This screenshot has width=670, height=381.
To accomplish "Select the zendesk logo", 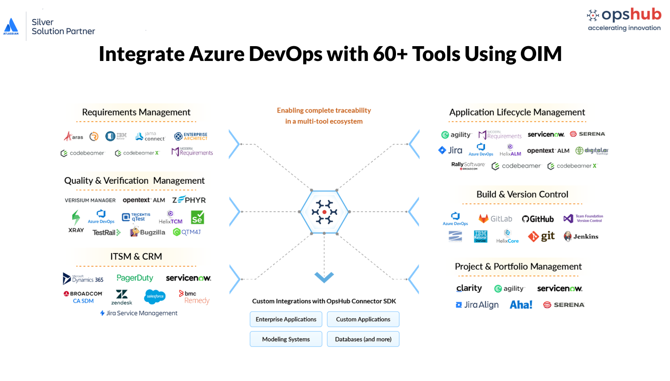I will 122,297.
